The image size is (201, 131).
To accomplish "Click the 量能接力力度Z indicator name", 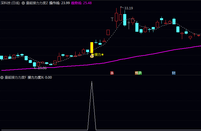I will [x=37, y=3].
